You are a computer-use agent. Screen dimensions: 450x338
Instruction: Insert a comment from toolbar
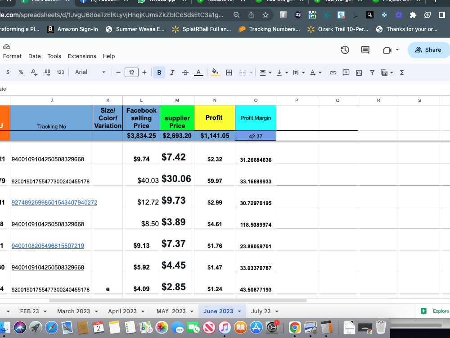click(346, 73)
